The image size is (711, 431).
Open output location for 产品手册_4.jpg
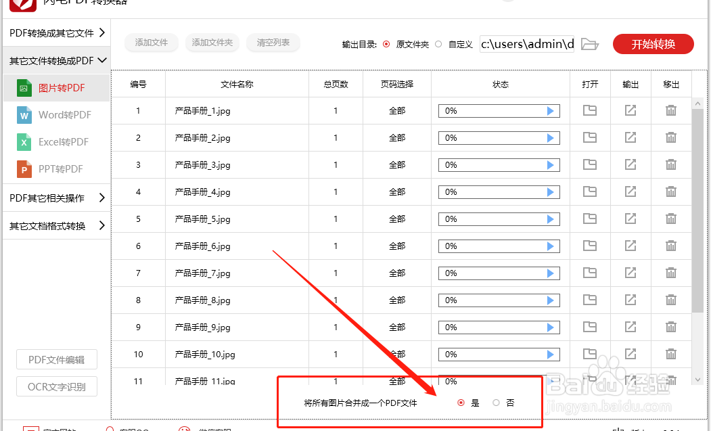pos(630,191)
